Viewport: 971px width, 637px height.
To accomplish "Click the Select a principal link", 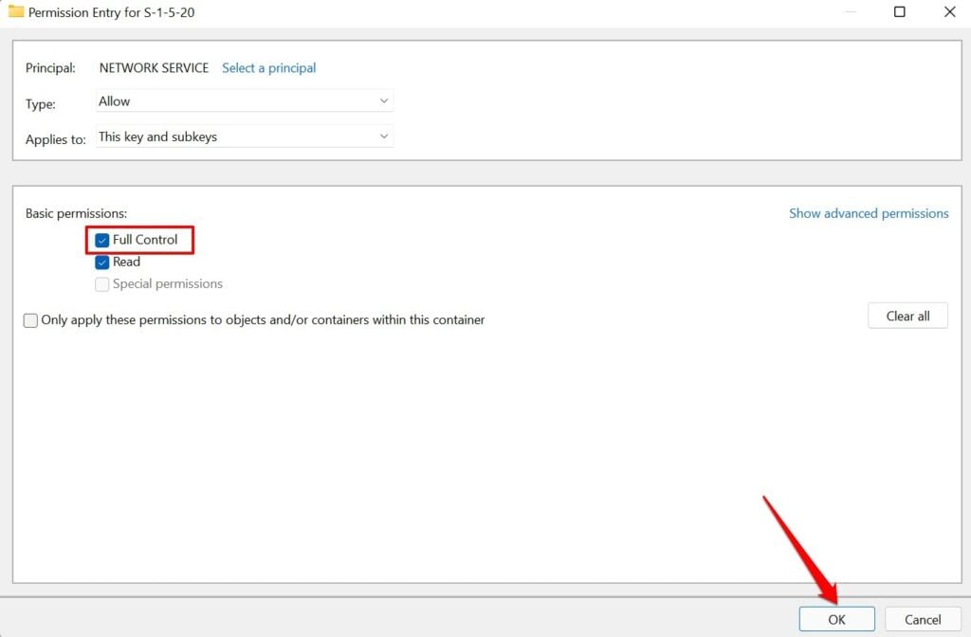I will tap(268, 68).
